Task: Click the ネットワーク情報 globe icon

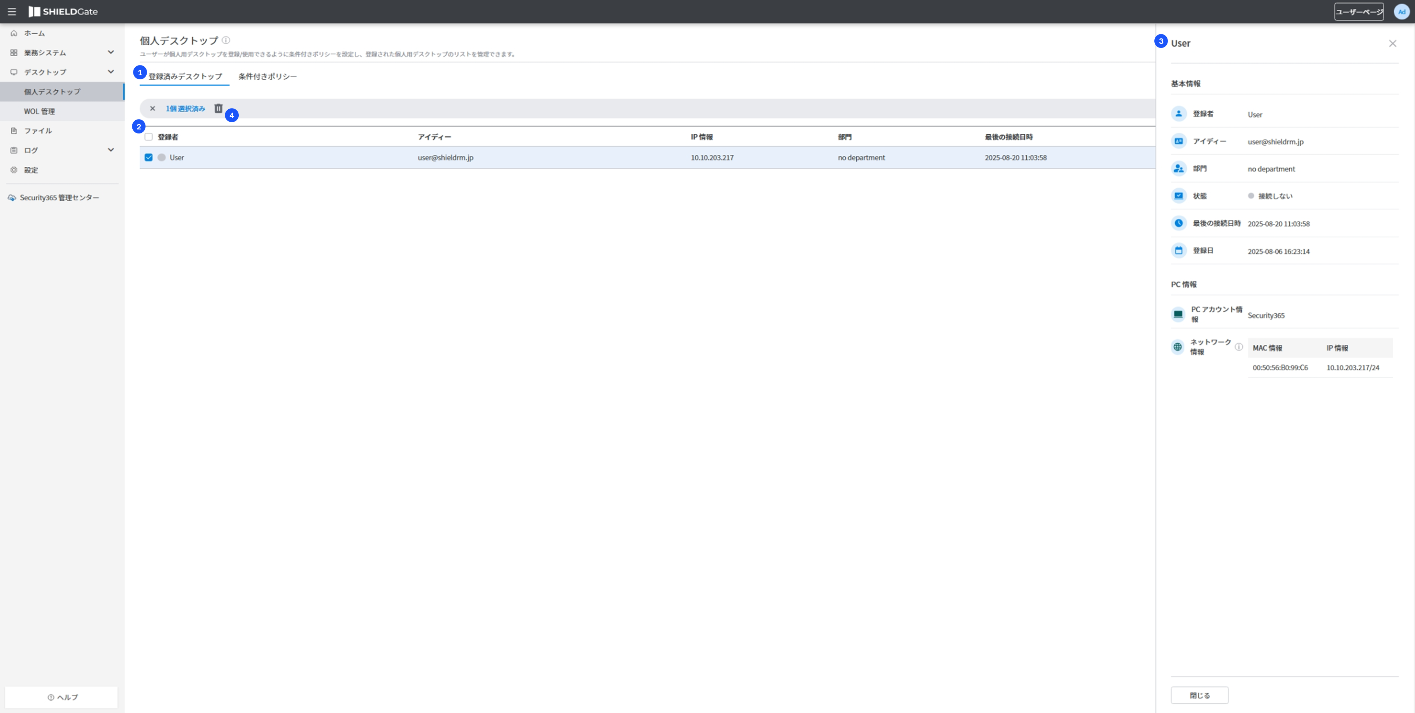Action: pyautogui.click(x=1177, y=347)
